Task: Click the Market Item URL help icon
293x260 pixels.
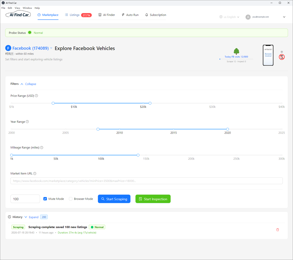Action: click(35, 174)
